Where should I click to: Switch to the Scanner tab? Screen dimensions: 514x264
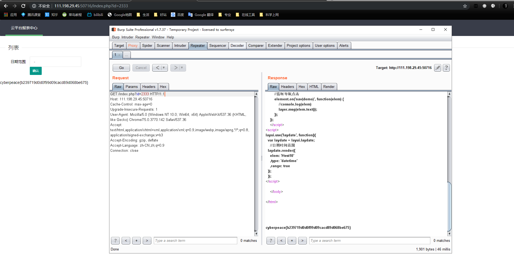click(x=163, y=46)
